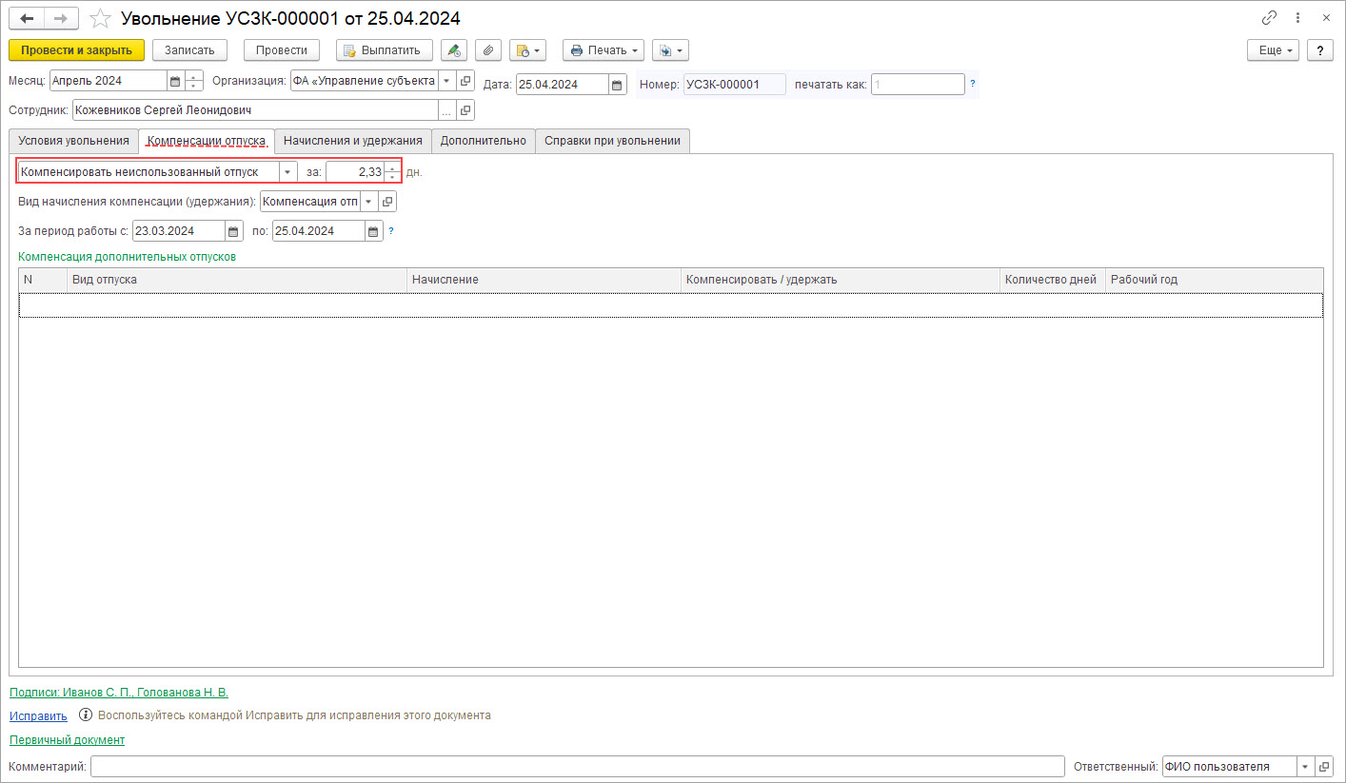Screen dimensions: 1346x783
Task: Click the Исправить link
Action: (x=38, y=715)
